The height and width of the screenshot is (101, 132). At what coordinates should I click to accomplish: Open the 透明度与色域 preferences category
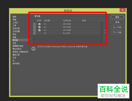(18, 46)
